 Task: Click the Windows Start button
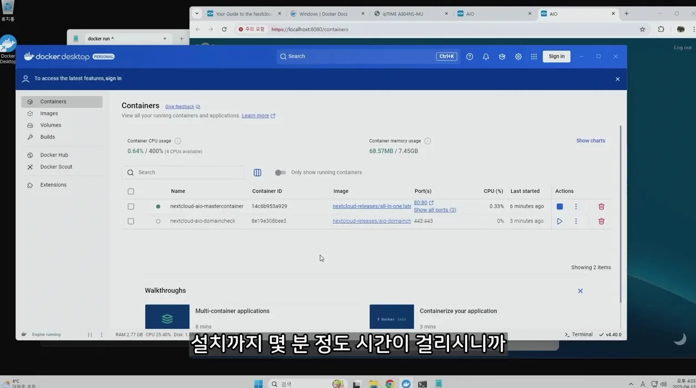pos(259,384)
